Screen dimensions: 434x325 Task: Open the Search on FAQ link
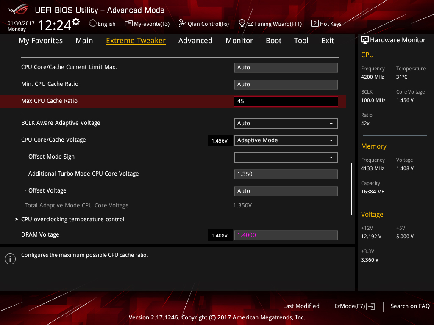pyautogui.click(x=410, y=306)
